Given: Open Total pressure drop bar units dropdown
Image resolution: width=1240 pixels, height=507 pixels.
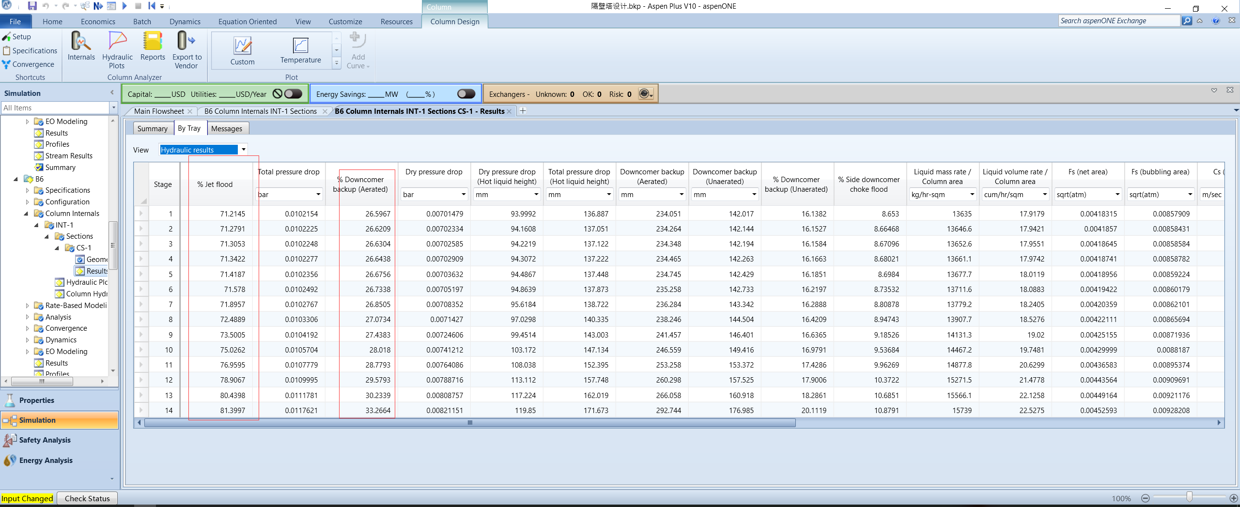Looking at the screenshot, I should click(318, 195).
